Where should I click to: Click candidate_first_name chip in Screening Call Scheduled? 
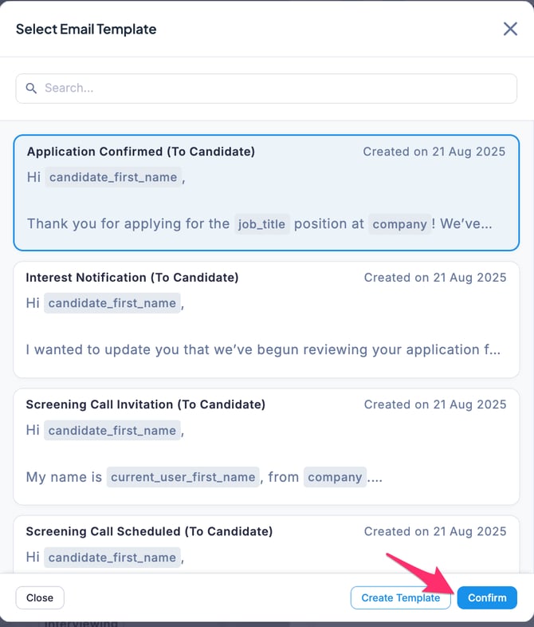point(112,557)
